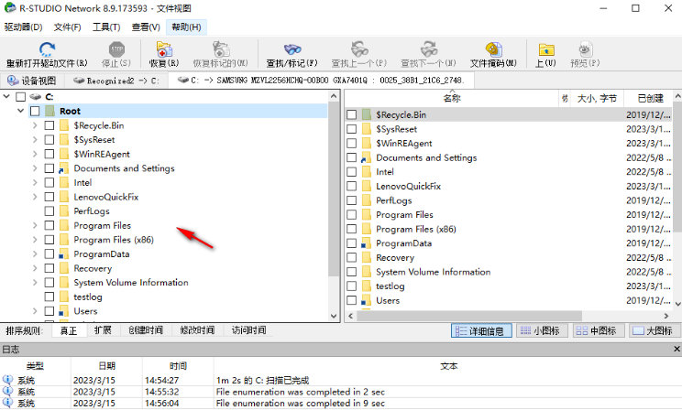682x410 pixels.
Task: Select 中图标 medium icons view button
Action: [x=598, y=331]
